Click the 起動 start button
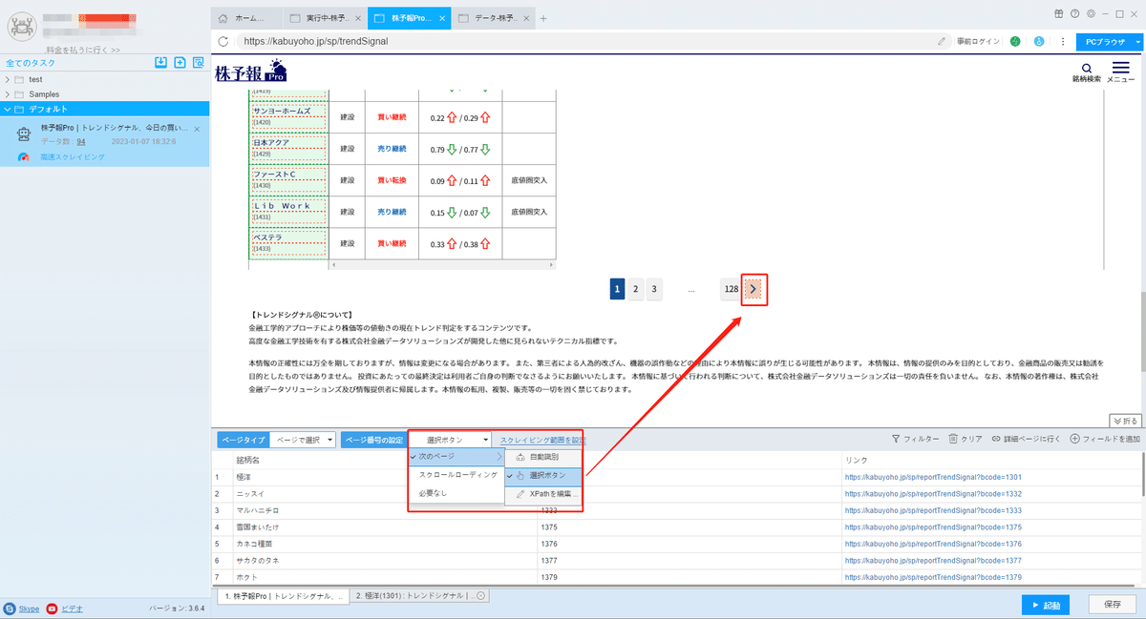The width and height of the screenshot is (1146, 619). 1045,605
